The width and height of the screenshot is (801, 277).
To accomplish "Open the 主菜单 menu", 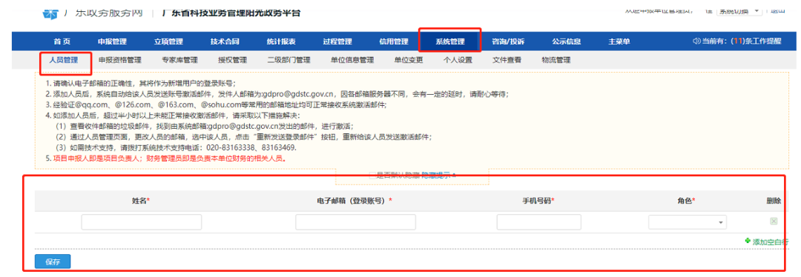I will (619, 41).
